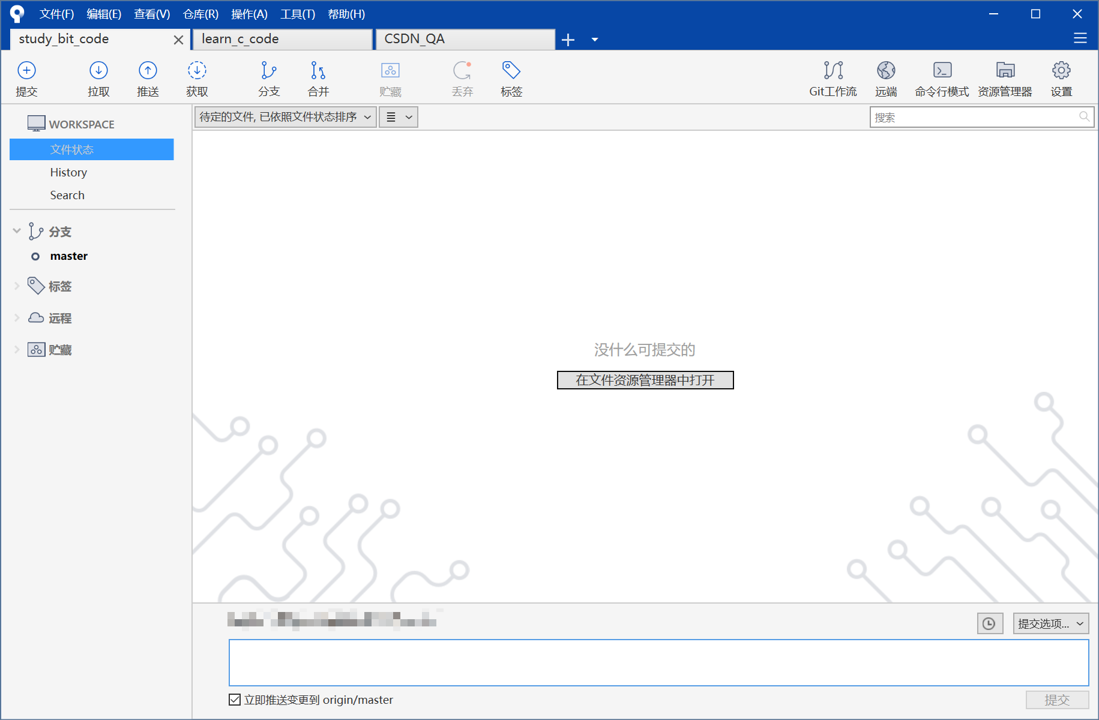Open the 操作(A) menu
The width and height of the screenshot is (1099, 720).
tap(249, 14)
